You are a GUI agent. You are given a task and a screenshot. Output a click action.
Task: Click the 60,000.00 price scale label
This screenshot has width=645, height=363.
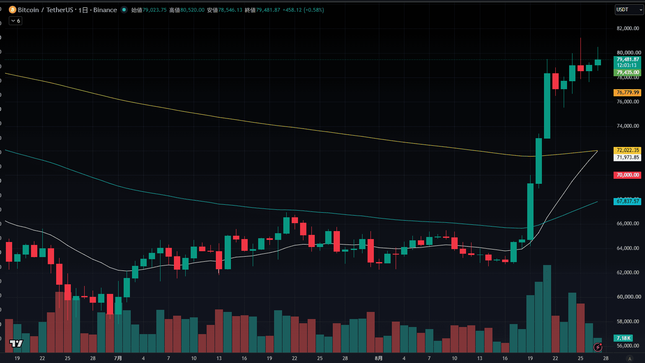click(x=629, y=297)
